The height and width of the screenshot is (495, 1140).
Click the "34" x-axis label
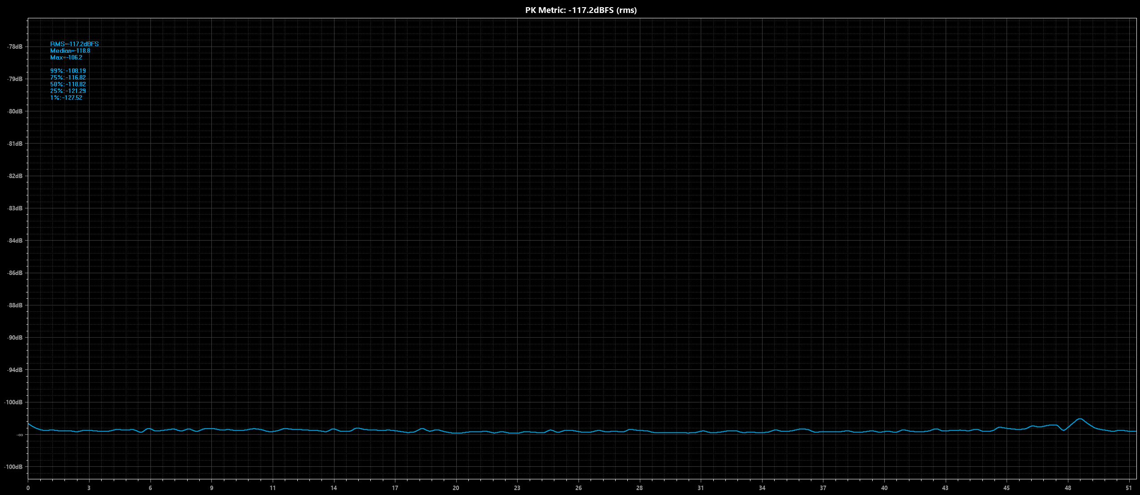tap(762, 488)
